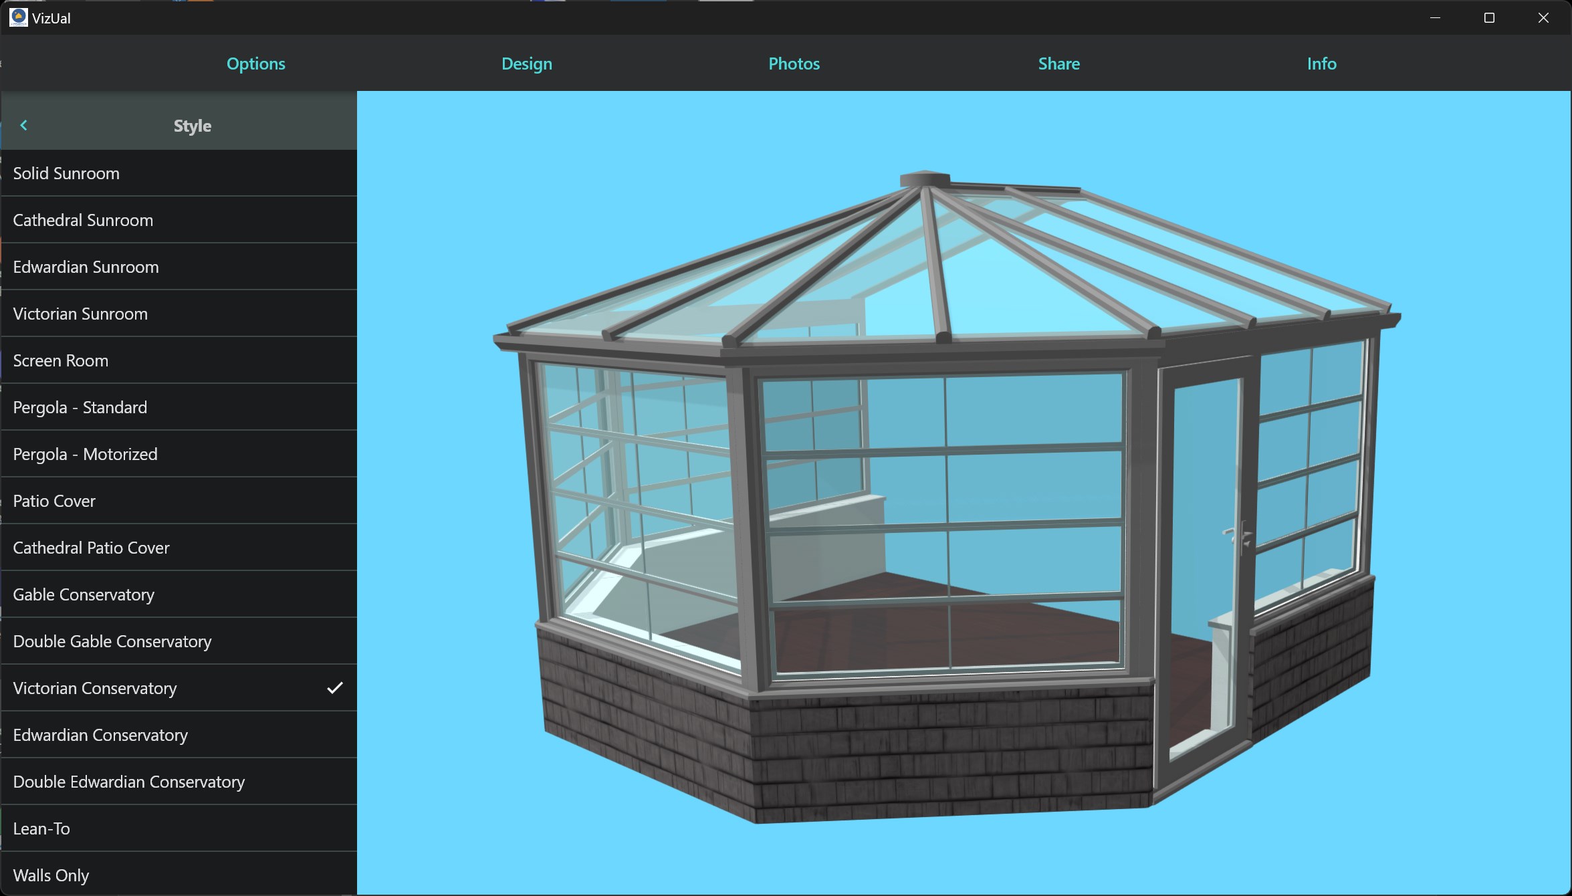Open the Options tab
This screenshot has width=1572, height=896.
[x=256, y=64]
